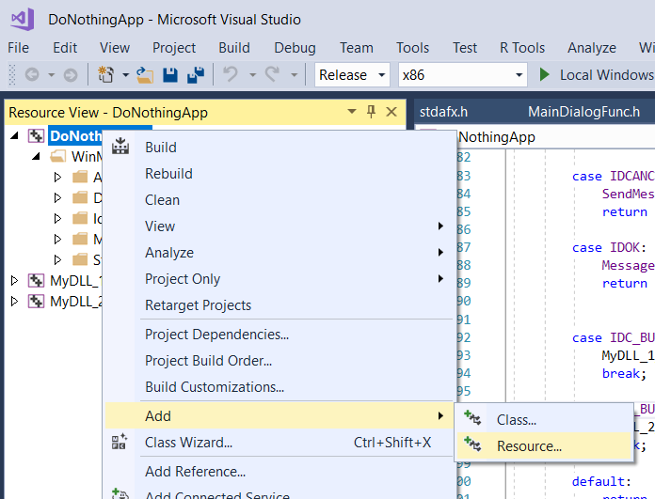This screenshot has height=499, width=655.
Task: Collapse the DoNothingApp tree node
Action: click(15, 135)
